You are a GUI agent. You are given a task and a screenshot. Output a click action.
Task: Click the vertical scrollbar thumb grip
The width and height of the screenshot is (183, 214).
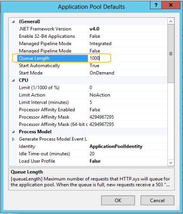(x=171, y=54)
